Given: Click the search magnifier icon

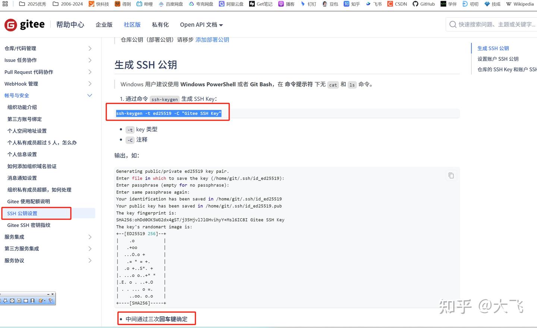Looking at the screenshot, I should pos(452,24).
